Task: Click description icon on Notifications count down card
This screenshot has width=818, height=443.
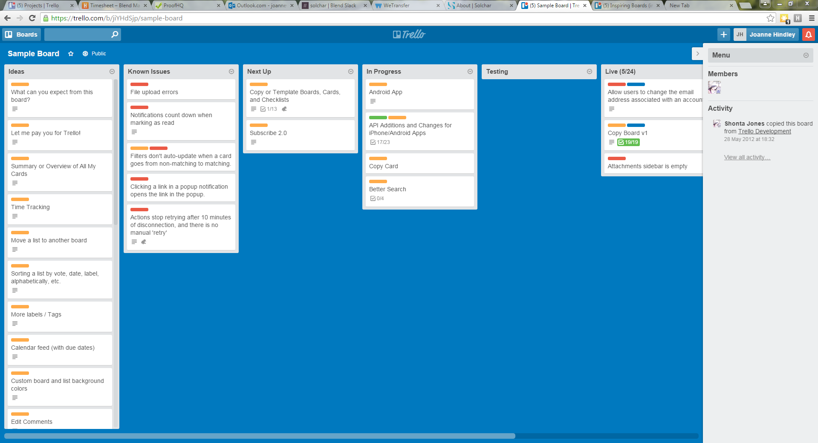Action: pyautogui.click(x=134, y=132)
